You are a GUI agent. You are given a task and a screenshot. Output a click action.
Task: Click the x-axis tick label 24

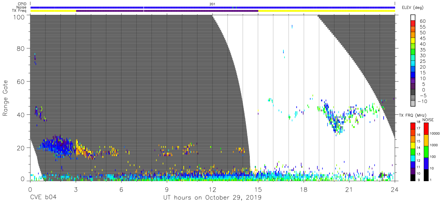[395, 189]
